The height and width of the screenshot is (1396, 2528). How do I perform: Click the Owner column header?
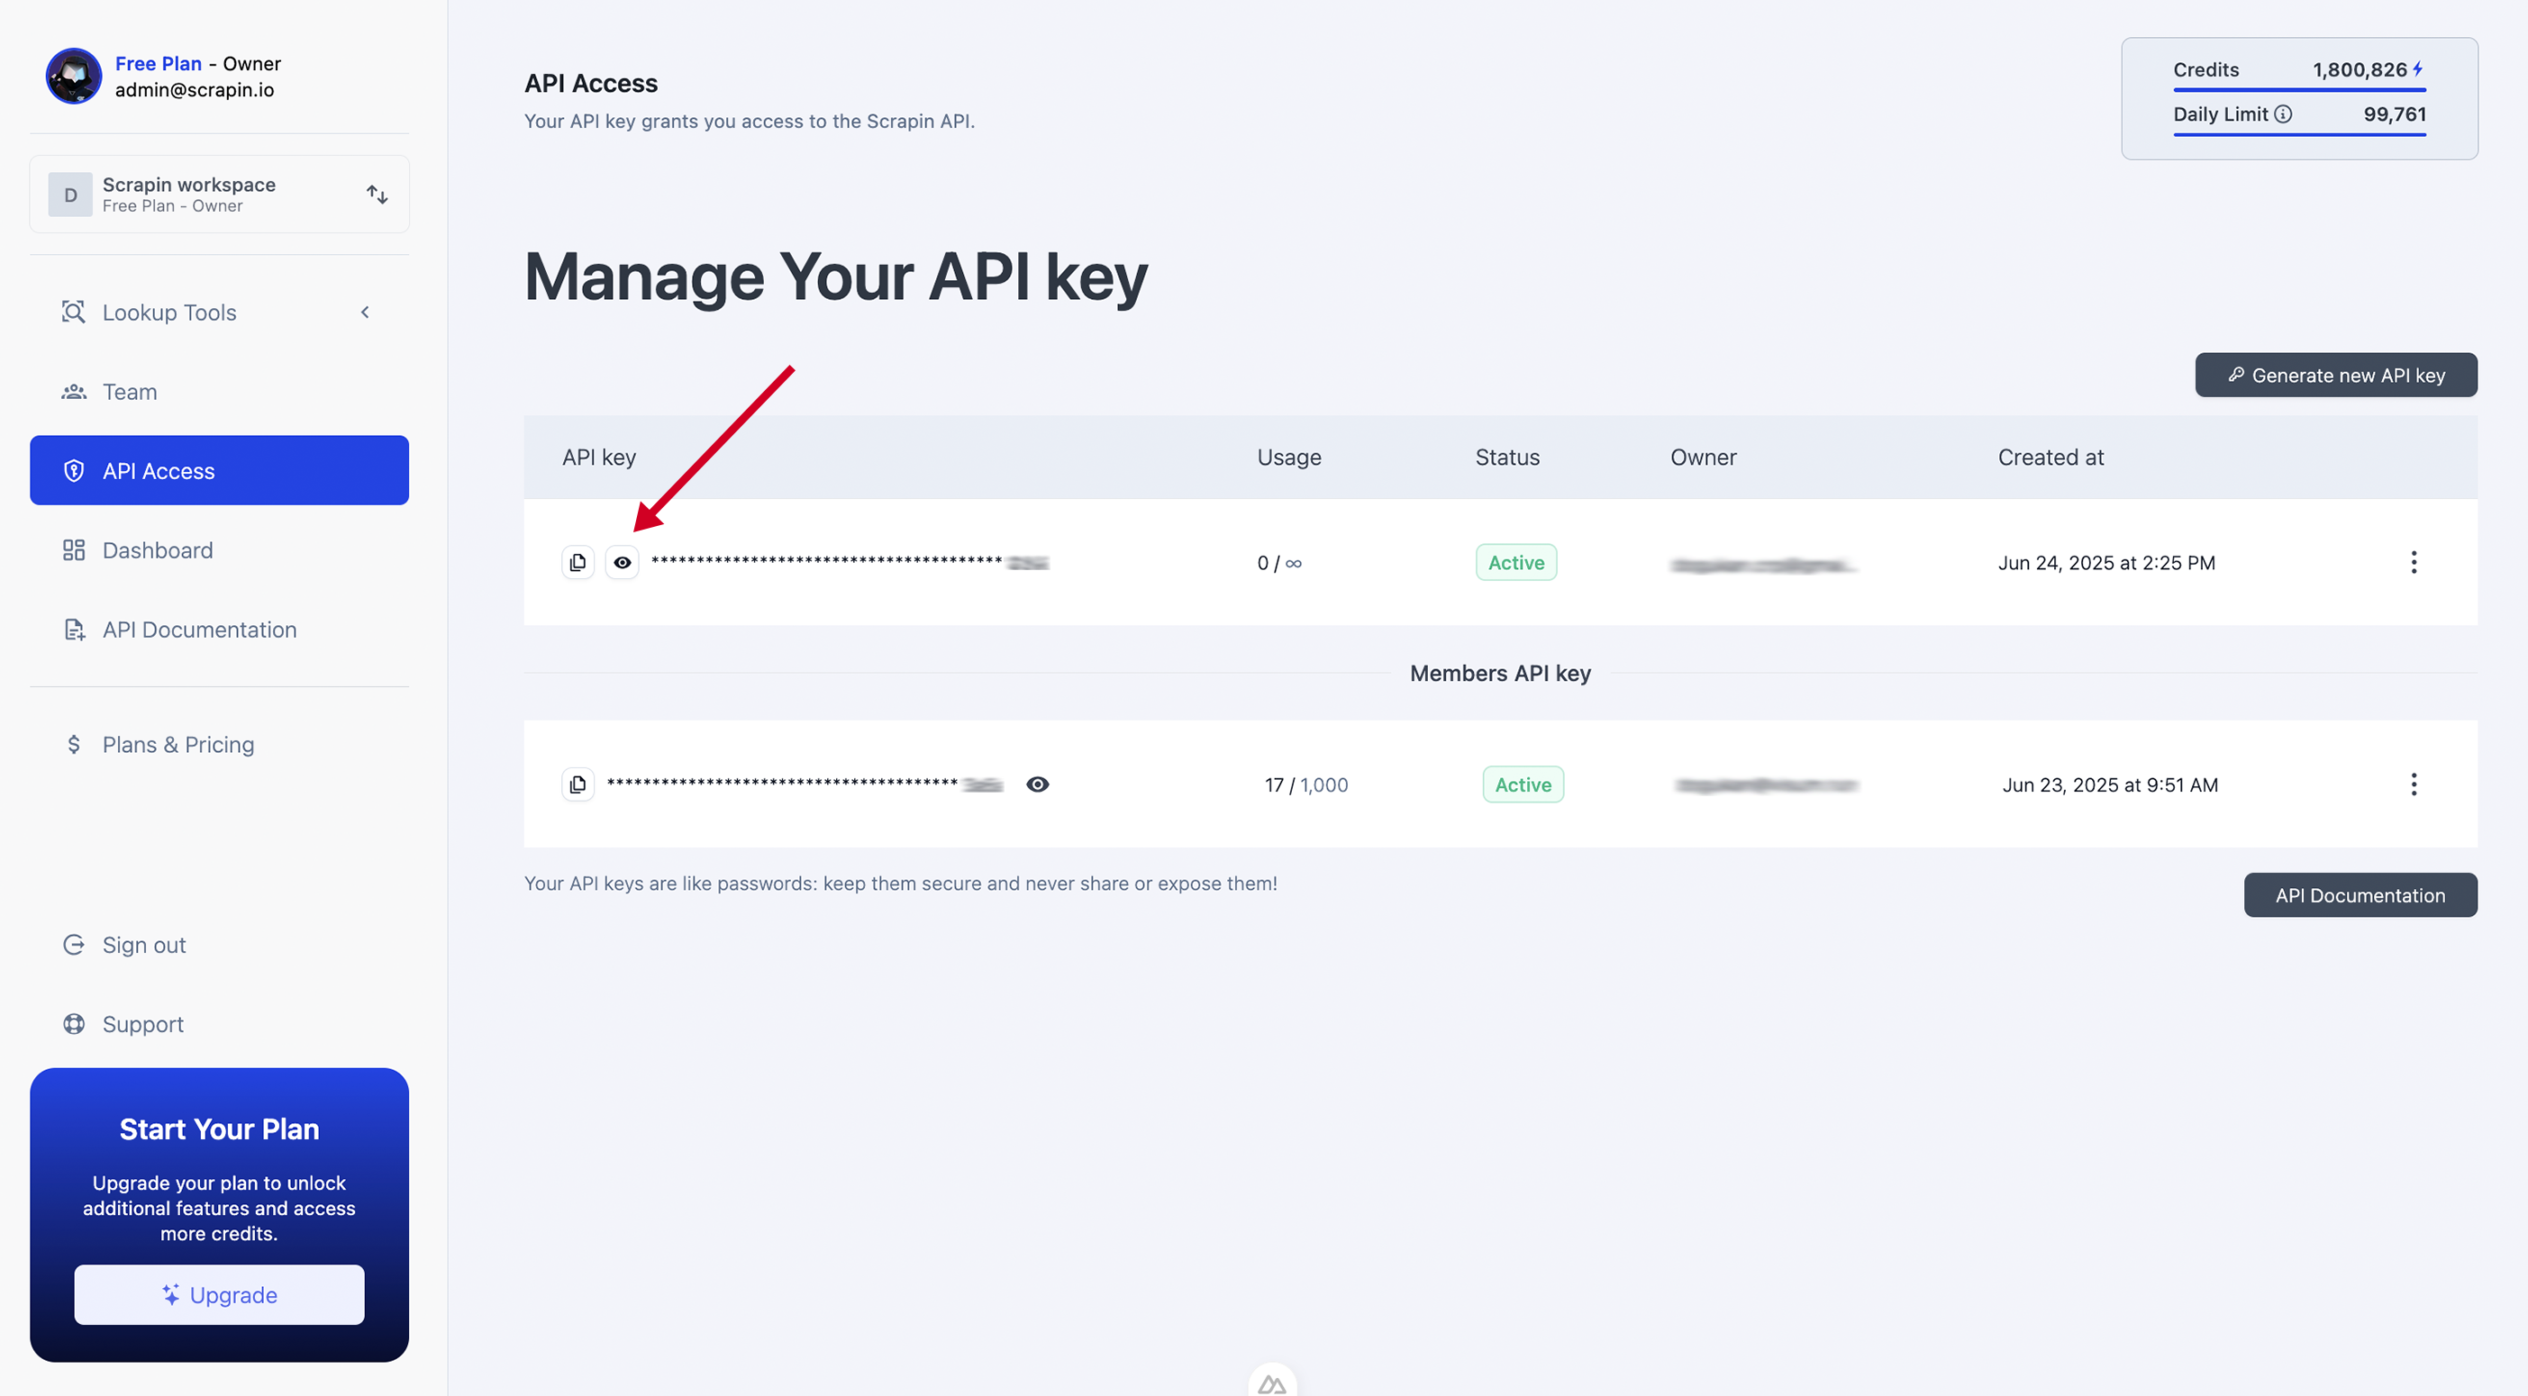(1703, 457)
